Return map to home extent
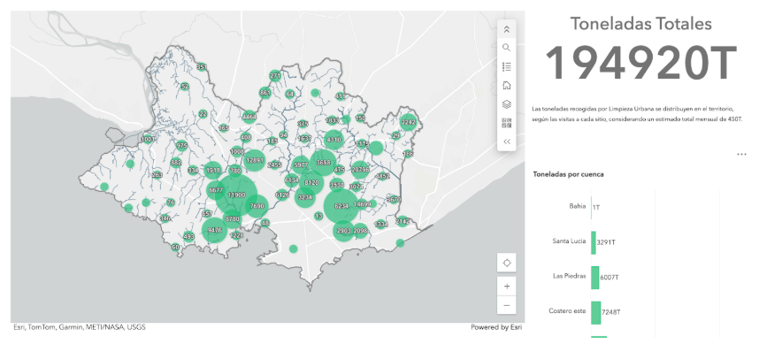759x352 pixels. click(x=506, y=85)
